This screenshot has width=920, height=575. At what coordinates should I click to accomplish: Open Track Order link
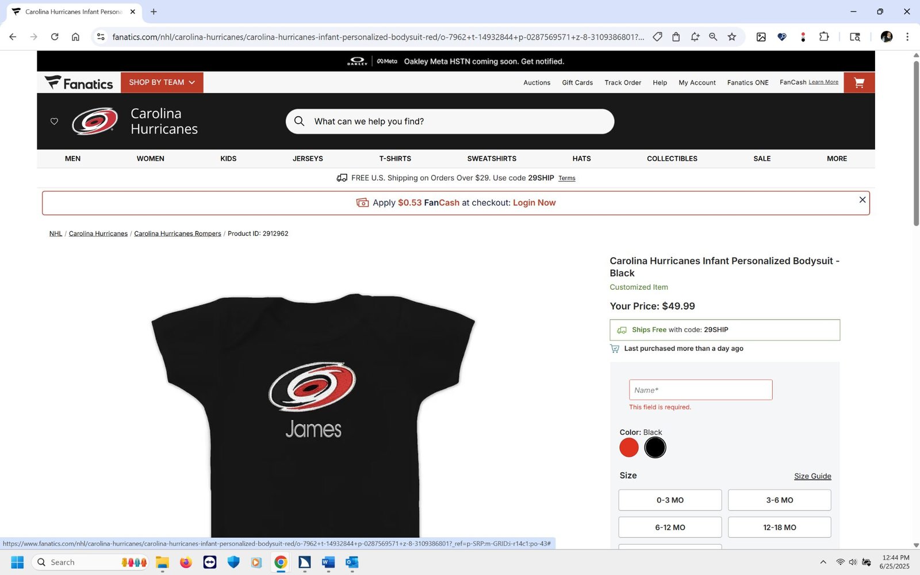tap(623, 83)
